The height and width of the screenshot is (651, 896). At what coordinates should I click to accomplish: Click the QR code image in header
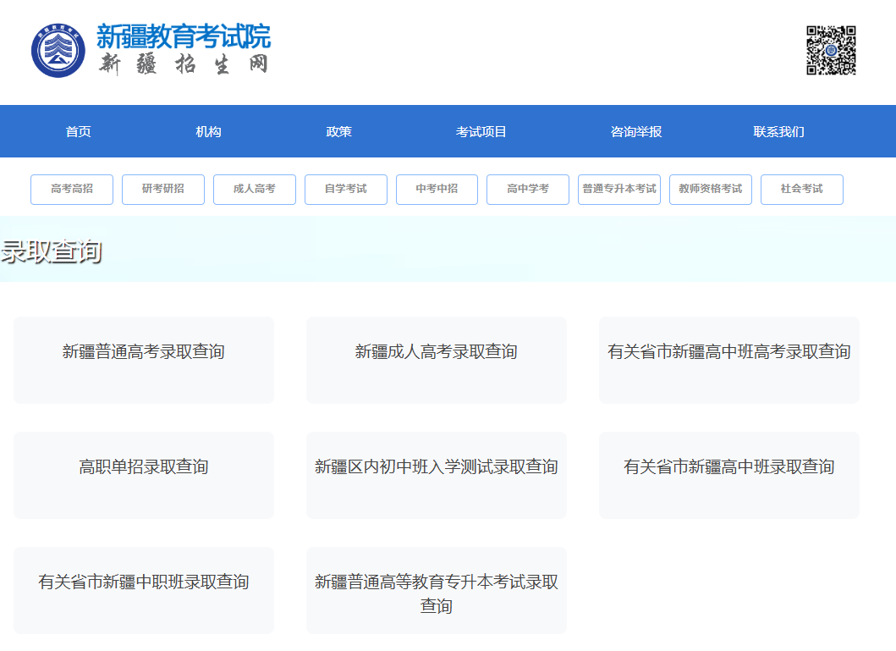831,50
